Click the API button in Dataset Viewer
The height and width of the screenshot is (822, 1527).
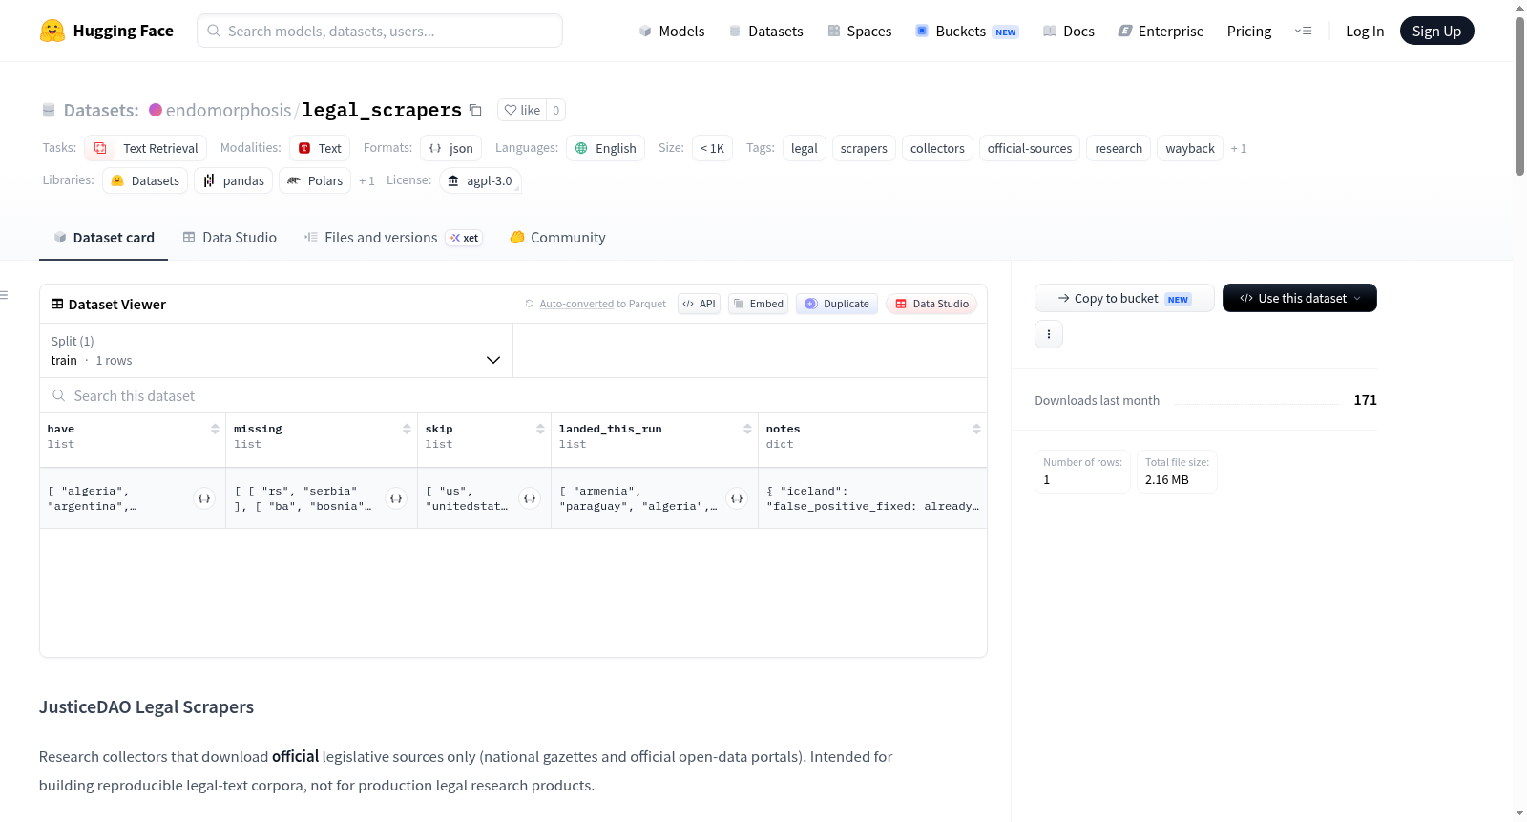coord(699,304)
